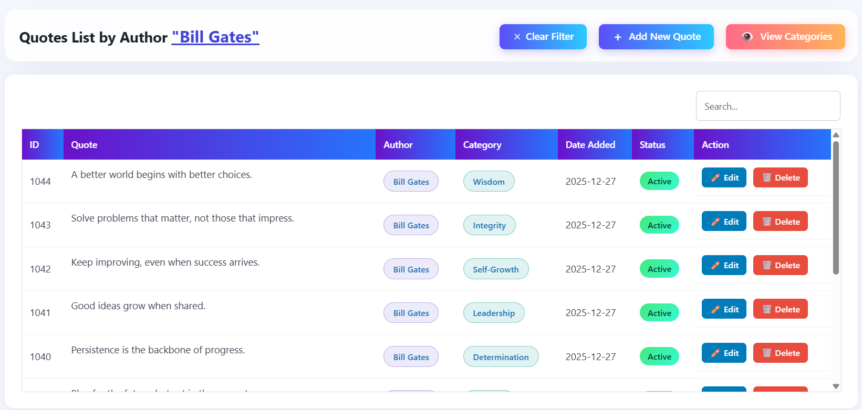Click pencil icon for quote 1040
The height and width of the screenshot is (410, 862).
(x=715, y=353)
